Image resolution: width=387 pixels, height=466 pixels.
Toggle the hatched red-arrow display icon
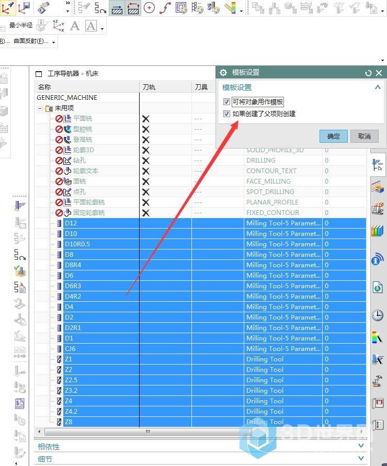pos(133,8)
